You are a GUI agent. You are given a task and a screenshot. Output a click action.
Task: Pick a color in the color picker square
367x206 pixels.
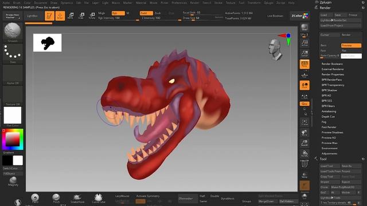pyautogui.click(x=13, y=139)
